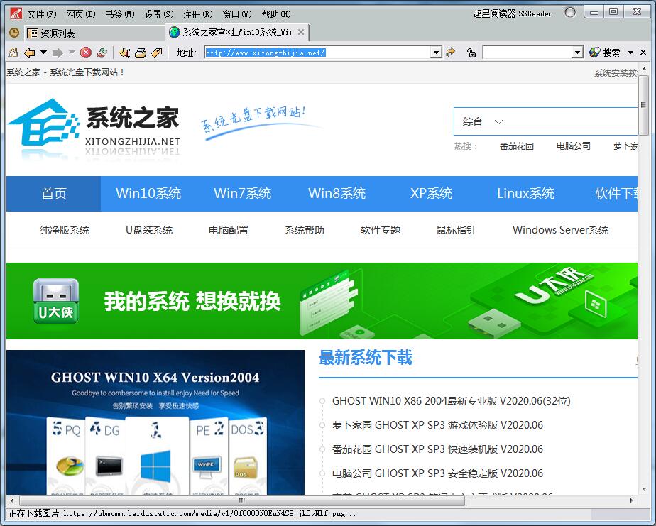Open the 帮助(H) menu
The image size is (656, 526).
pyautogui.click(x=275, y=14)
